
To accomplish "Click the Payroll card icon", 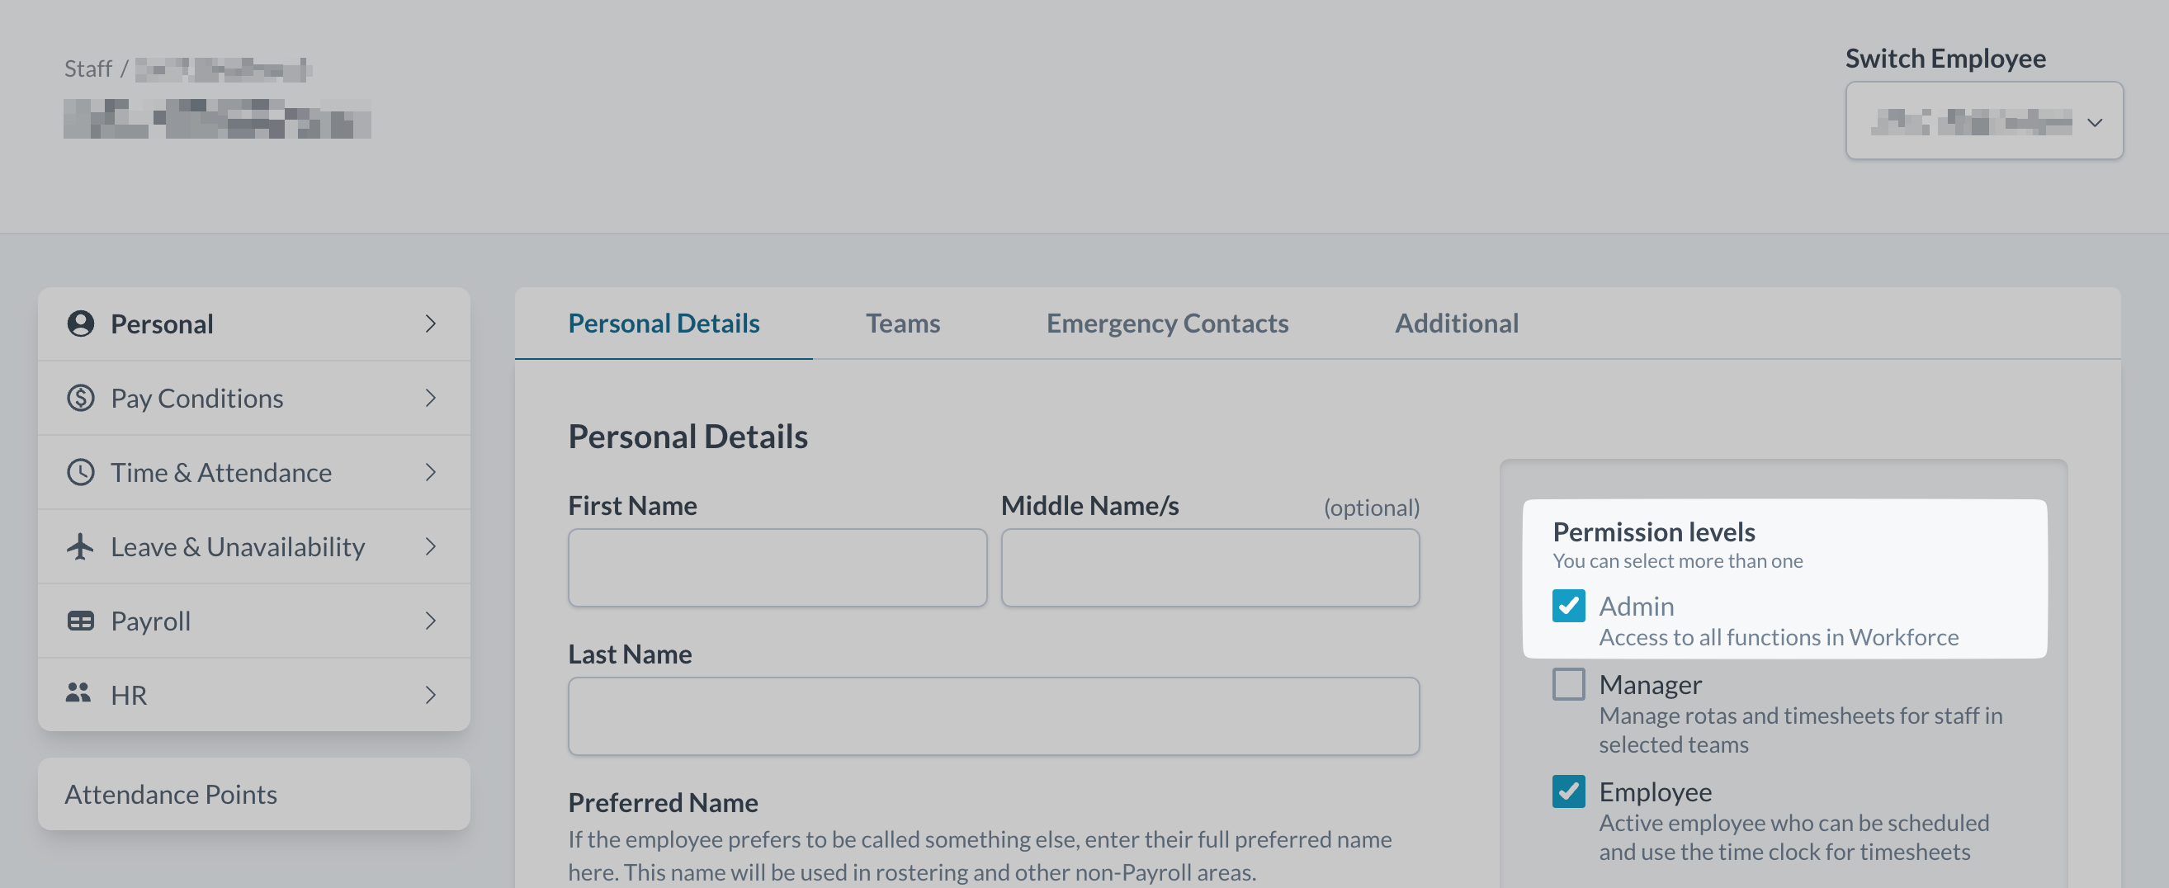I will pos(81,621).
